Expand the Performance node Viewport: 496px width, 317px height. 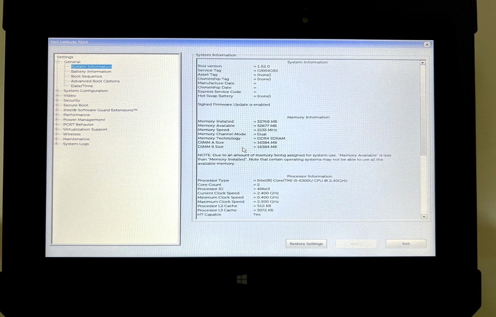[x=57, y=115]
